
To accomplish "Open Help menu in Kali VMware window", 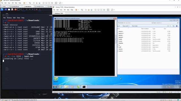I will 20,3.
